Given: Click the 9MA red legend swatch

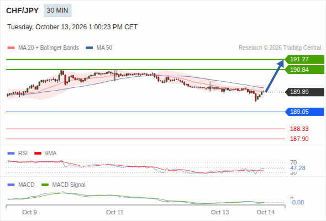Looking at the screenshot, I should point(38,154).
